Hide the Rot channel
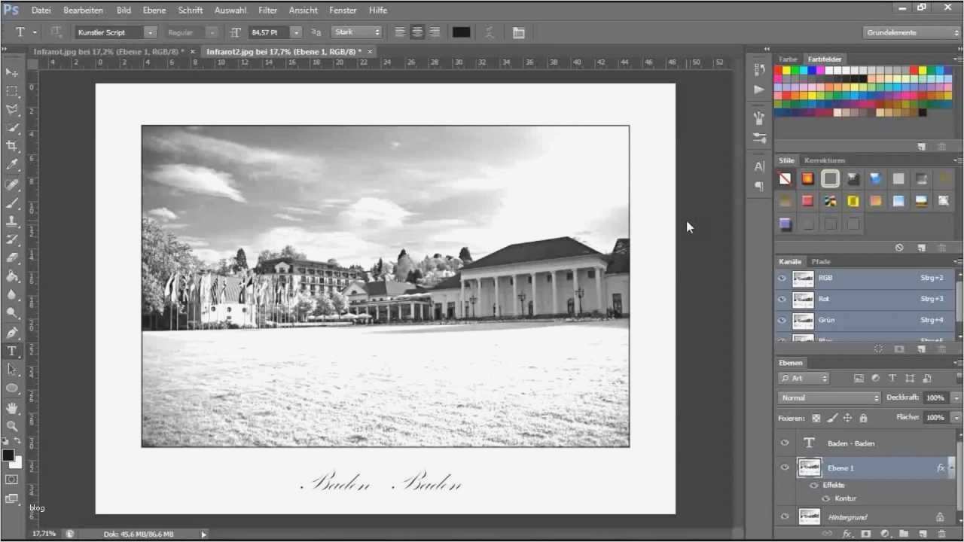This screenshot has width=964, height=542. tap(782, 299)
